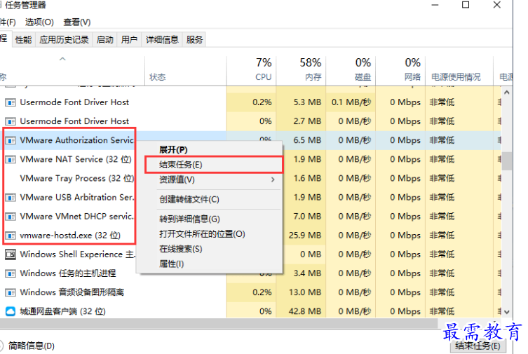Switch to the 应用历史记录 tab
The image size is (528, 354).
(64, 40)
